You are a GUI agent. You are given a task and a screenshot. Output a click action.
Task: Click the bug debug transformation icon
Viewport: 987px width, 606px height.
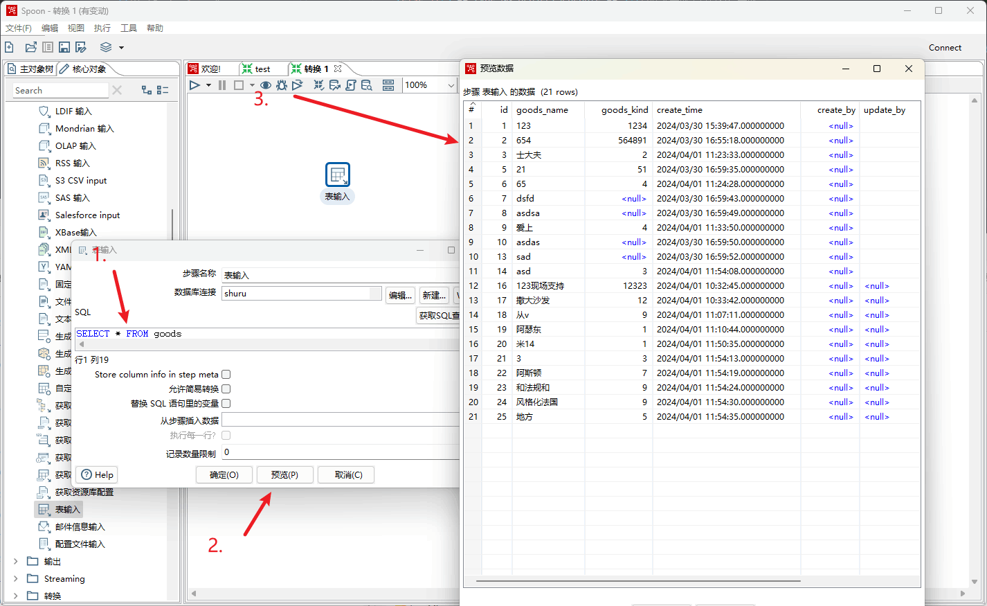point(282,85)
